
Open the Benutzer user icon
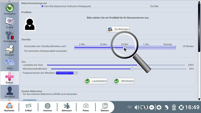(x=10, y=92)
